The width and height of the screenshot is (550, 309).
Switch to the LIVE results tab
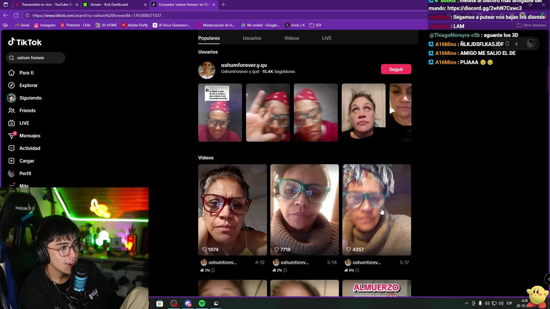tap(327, 38)
